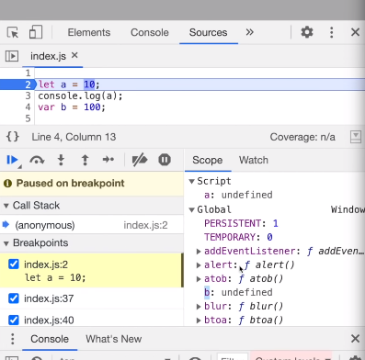Viewport: 365px width, 360px height.
Task: Disable the index.js:40 breakpoint checkbox
Action: point(14,321)
